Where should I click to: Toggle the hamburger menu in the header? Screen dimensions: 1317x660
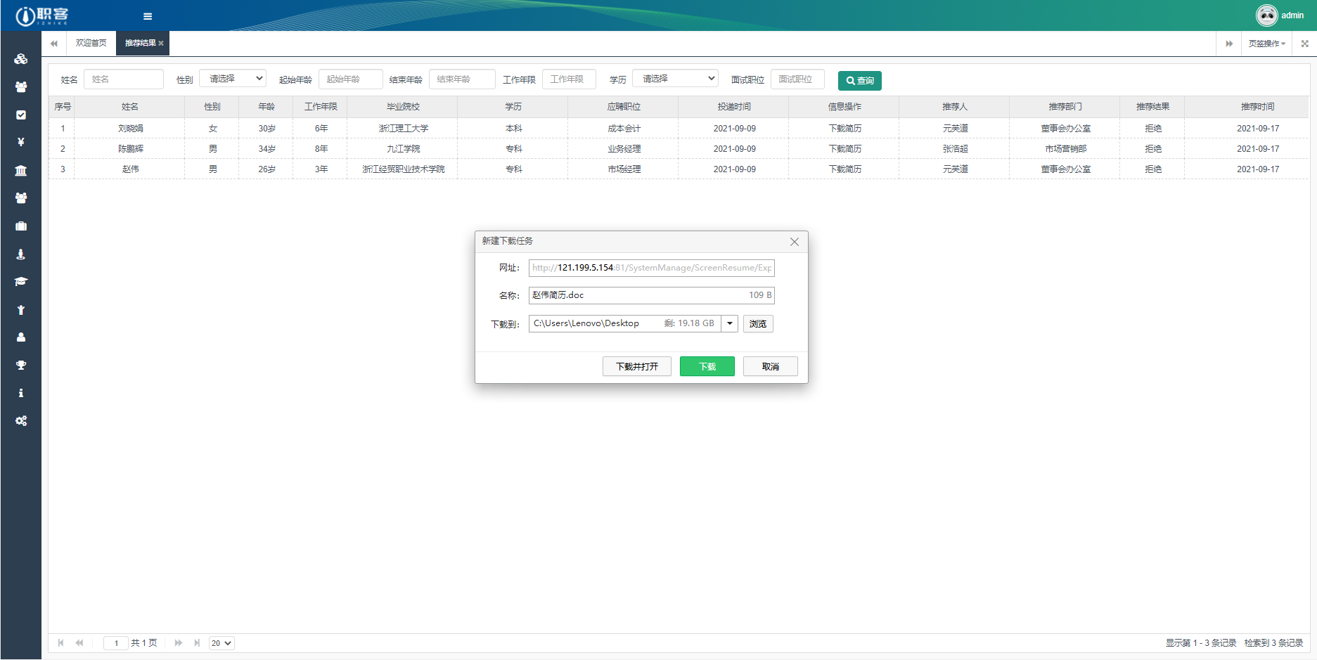coord(148,16)
